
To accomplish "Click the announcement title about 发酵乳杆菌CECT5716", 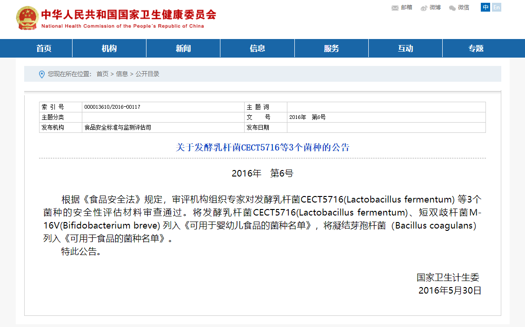I will pos(262,148).
